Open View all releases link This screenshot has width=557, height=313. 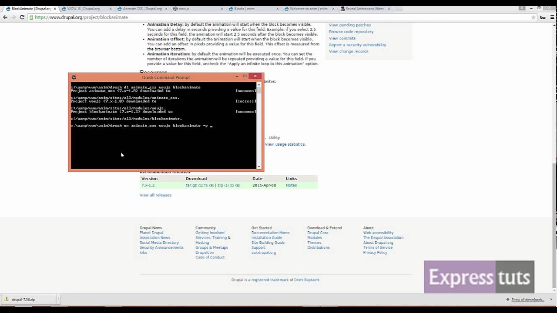pos(155,195)
